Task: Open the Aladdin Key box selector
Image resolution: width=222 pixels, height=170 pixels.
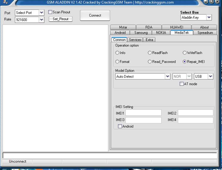Action: [209, 18]
